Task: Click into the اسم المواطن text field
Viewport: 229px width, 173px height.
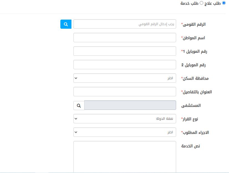Action: pos(125,38)
